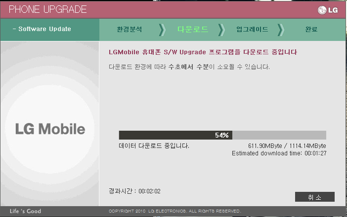This screenshot has height=217, width=347.
Task: Click the 611.90MByte / 1114.14MByte text
Action: pyautogui.click(x=287, y=145)
